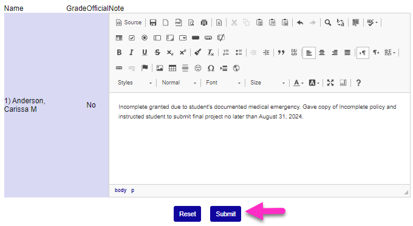Open Find with magnifier icon
The height and width of the screenshot is (226, 413).
coord(327,22)
